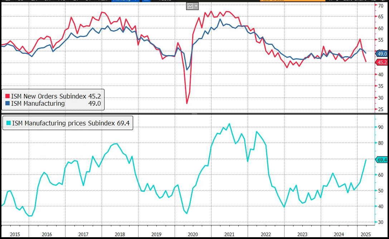Open the dropdown arrow beside the chart icon
Viewport: 389px width, 239px height.
tap(196, 6)
